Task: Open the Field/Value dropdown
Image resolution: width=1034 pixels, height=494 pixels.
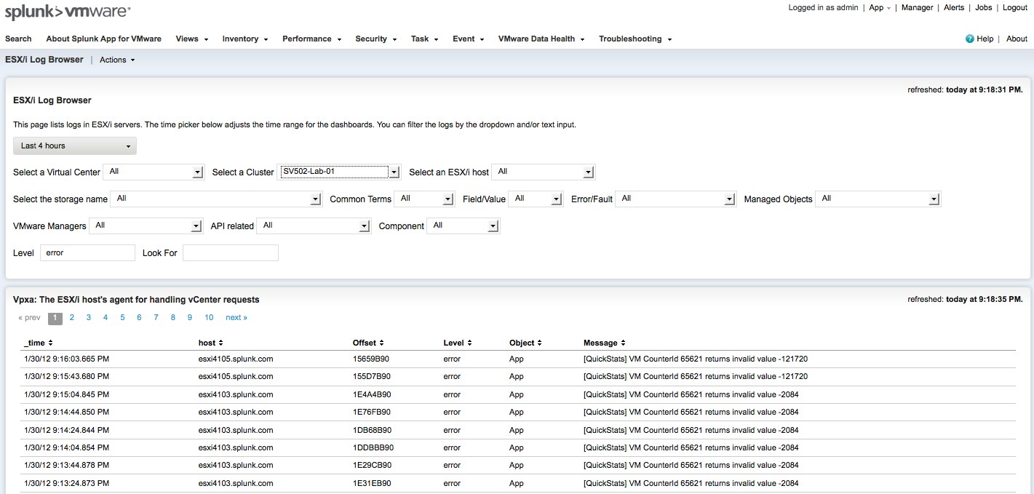Action: (x=536, y=199)
